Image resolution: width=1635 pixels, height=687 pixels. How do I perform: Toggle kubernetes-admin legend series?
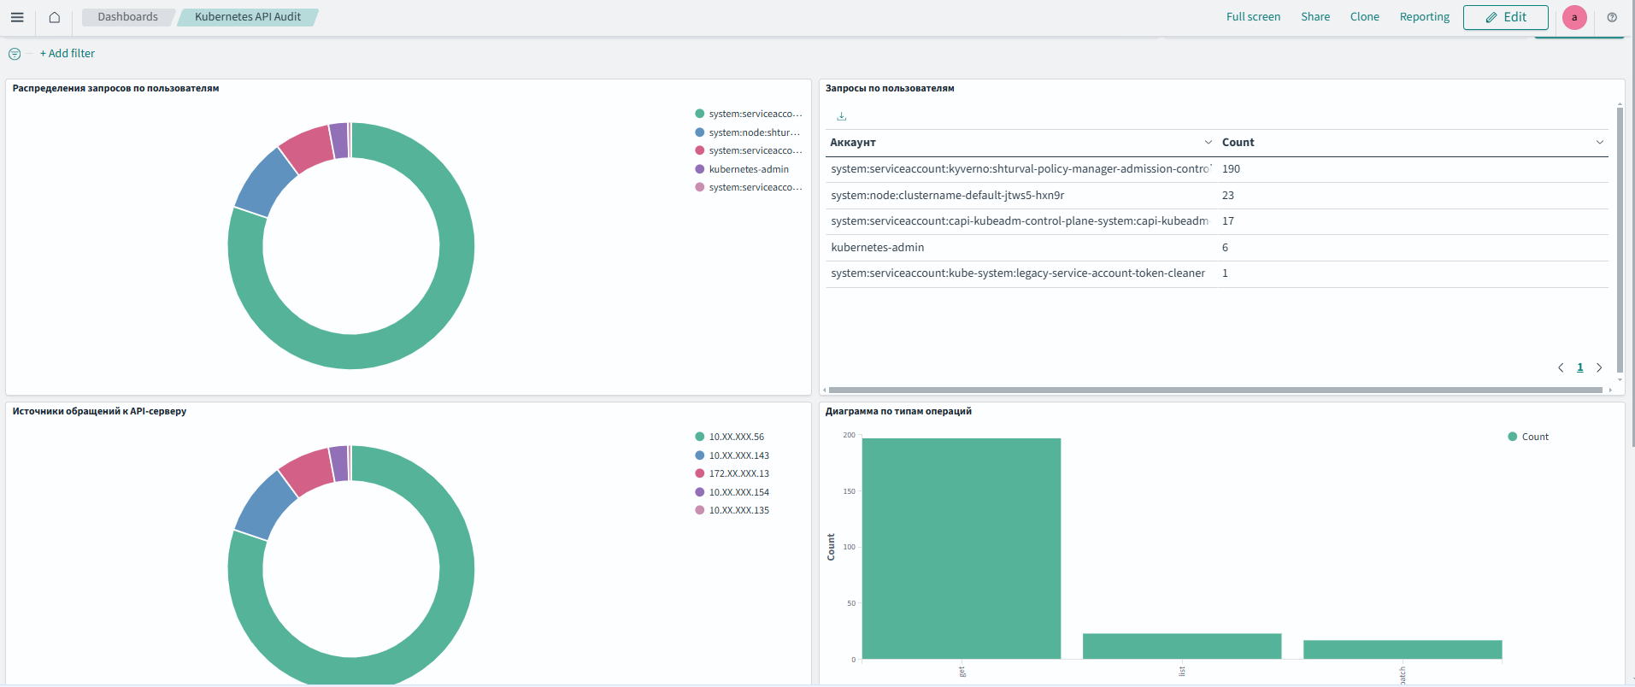(748, 169)
